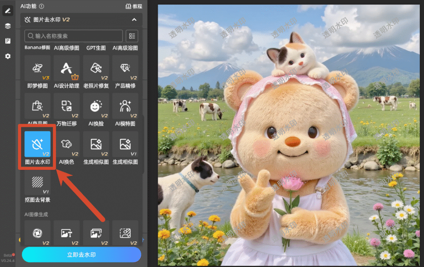Toggle the tool list view layout button

pos(132,36)
